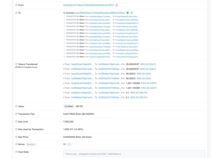Open ERC-20 (IOST) in the row to 0xf253bb7b77effa3e
This screenshot has height=158, width=223.
coord(149,88)
